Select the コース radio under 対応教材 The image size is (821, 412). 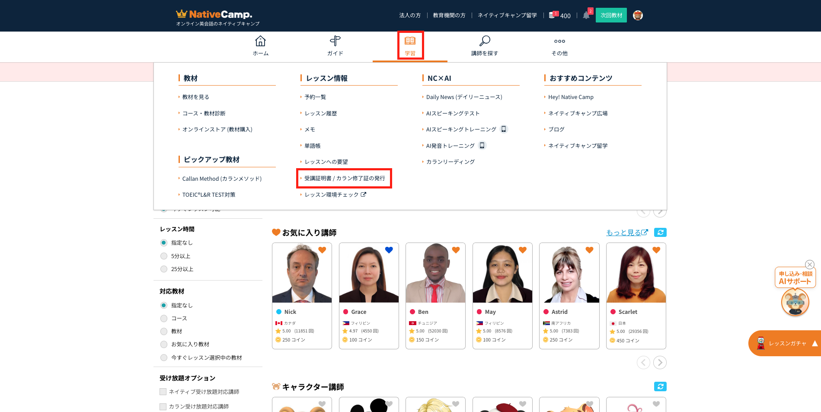164,319
